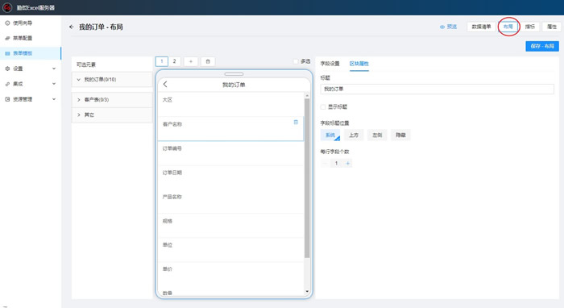
Task: Switch to page tab 2
Action: coord(175,61)
